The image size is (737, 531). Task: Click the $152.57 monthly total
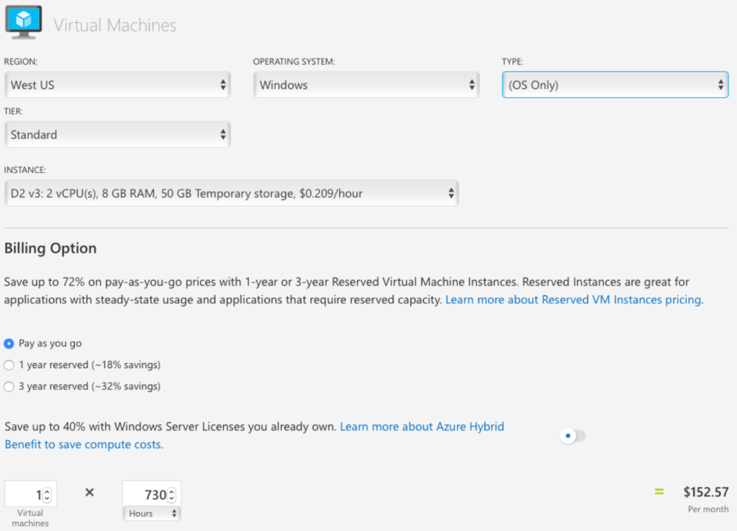point(706,492)
